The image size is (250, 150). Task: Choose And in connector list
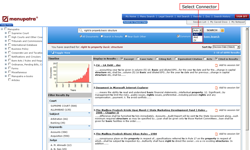[x=197, y=37]
